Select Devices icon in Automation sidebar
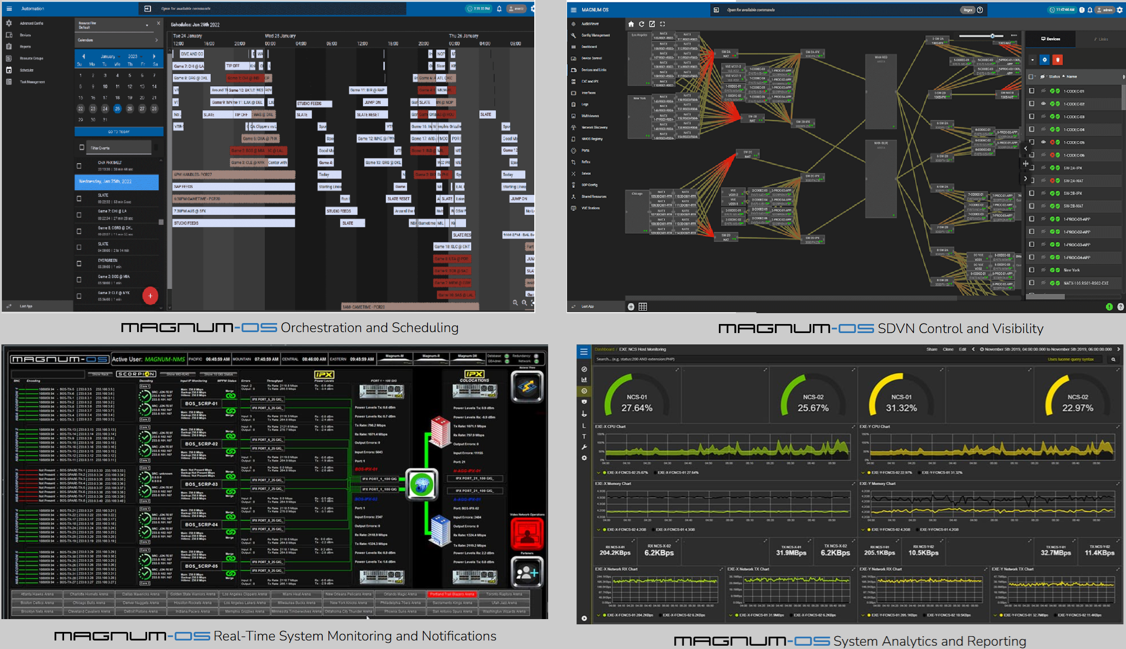This screenshot has height=649, width=1126. point(9,35)
